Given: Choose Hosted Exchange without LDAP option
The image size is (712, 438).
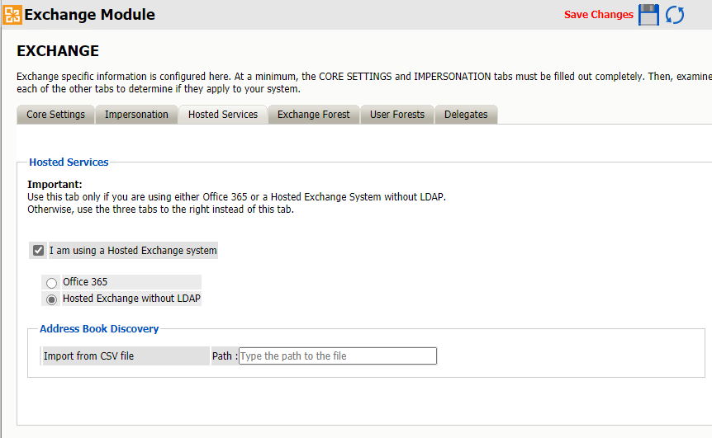Looking at the screenshot, I should coord(52,299).
